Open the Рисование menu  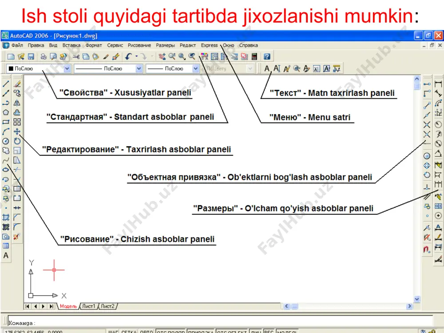pos(139,45)
